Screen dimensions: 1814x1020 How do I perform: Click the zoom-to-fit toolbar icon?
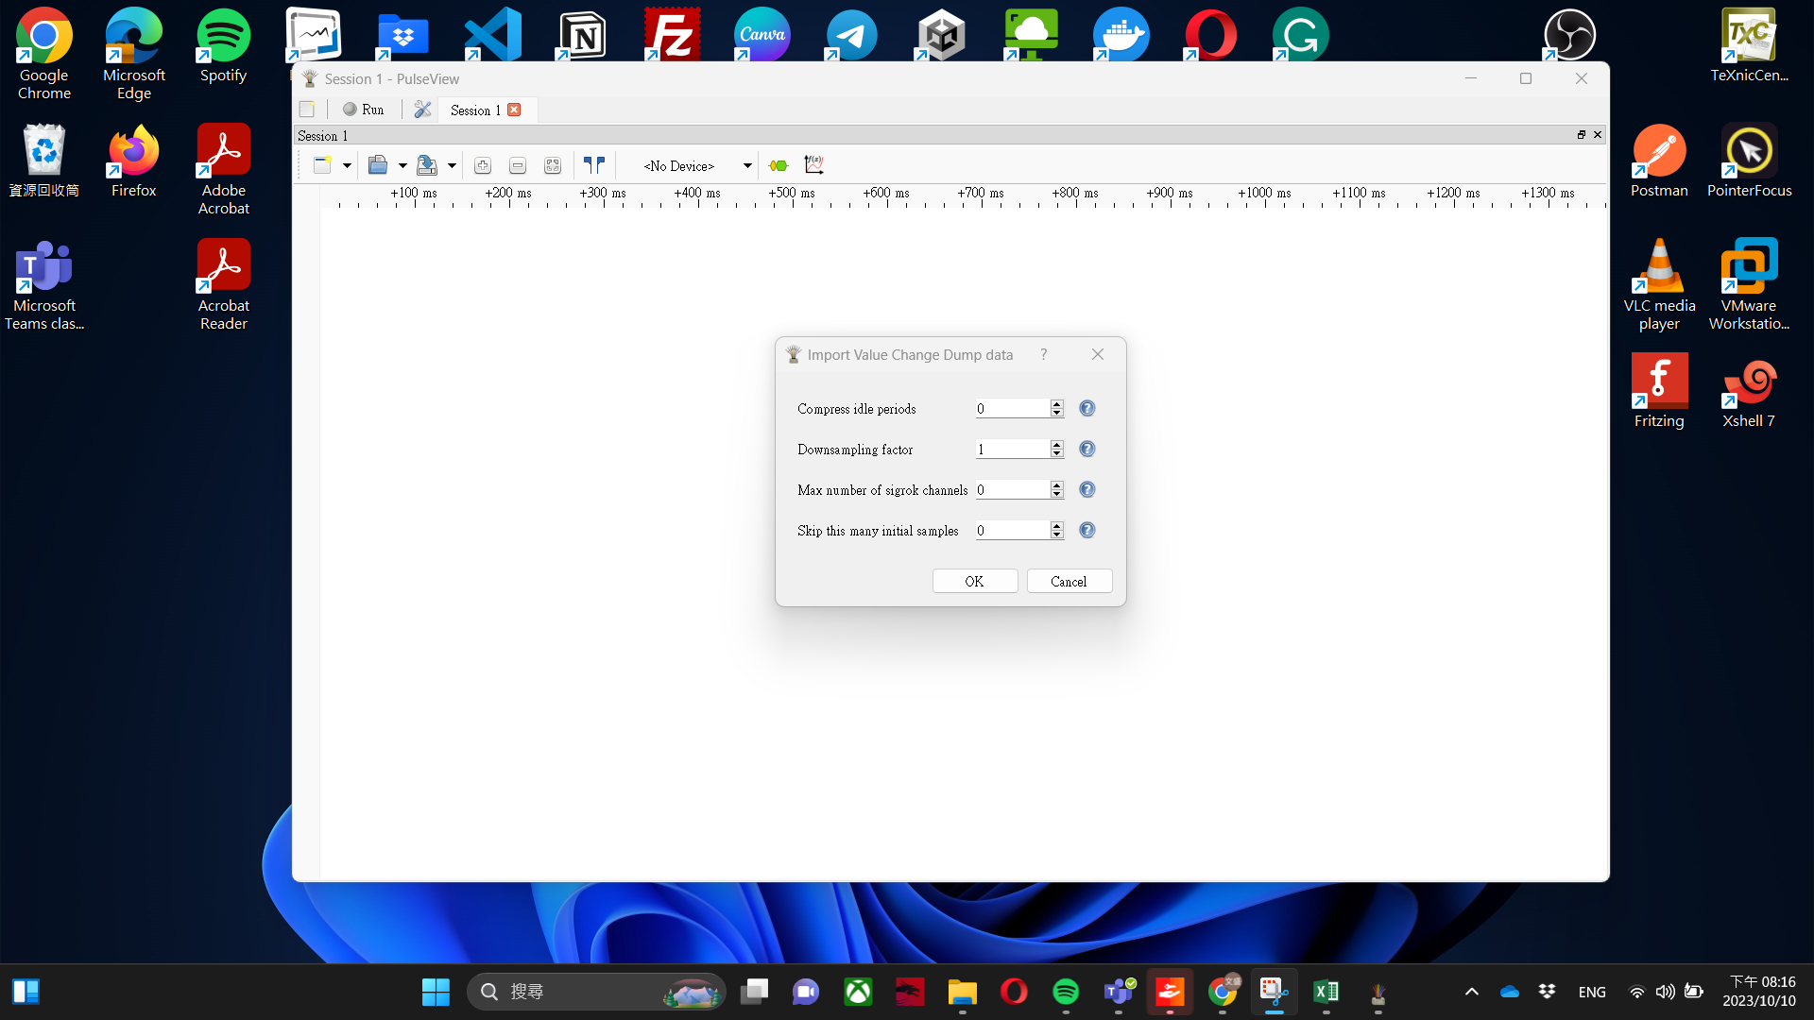pos(553,166)
